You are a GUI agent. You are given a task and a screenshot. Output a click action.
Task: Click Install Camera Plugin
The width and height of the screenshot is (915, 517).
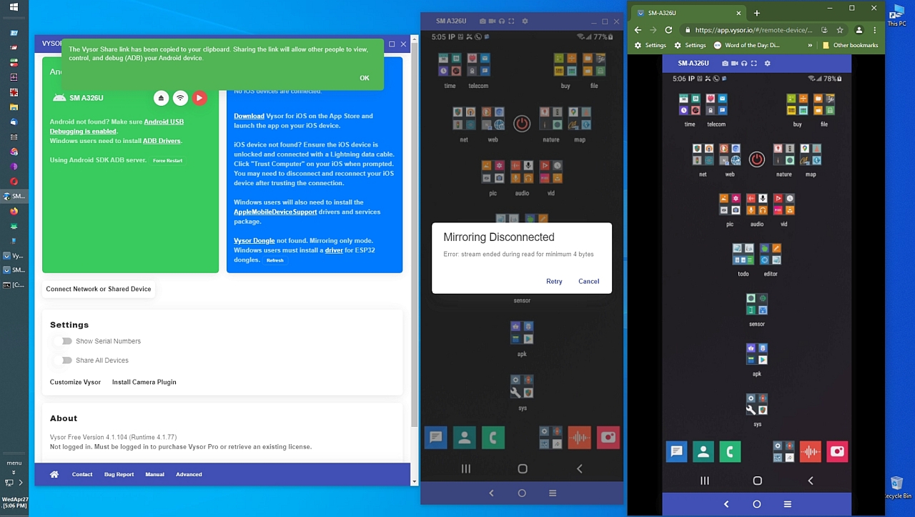click(144, 382)
